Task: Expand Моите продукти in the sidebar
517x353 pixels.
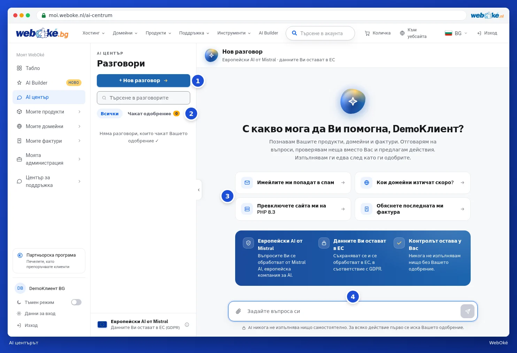Action: (49, 112)
